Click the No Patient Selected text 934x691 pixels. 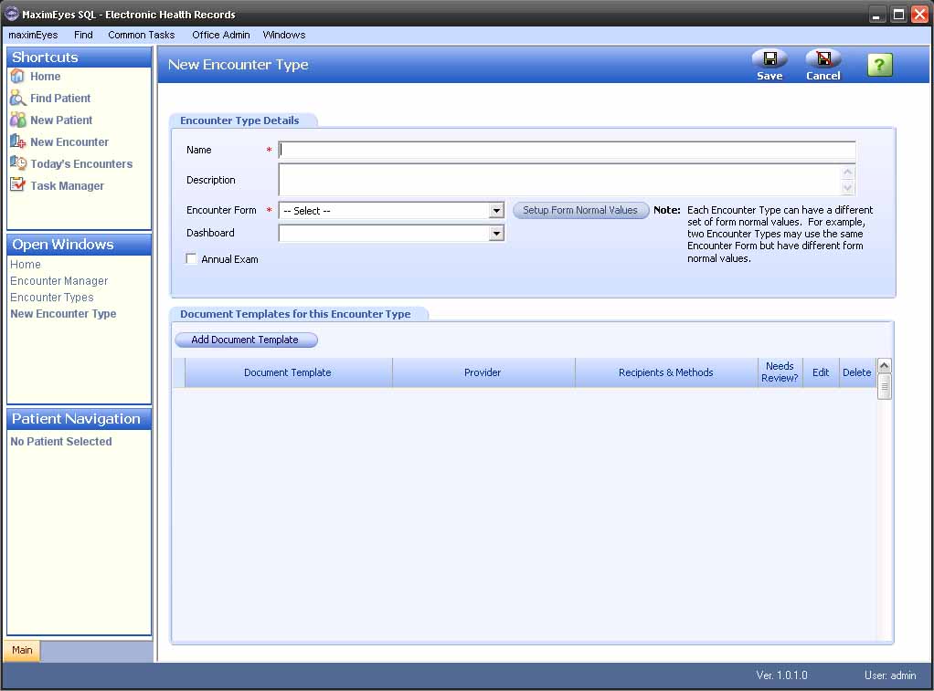click(61, 442)
